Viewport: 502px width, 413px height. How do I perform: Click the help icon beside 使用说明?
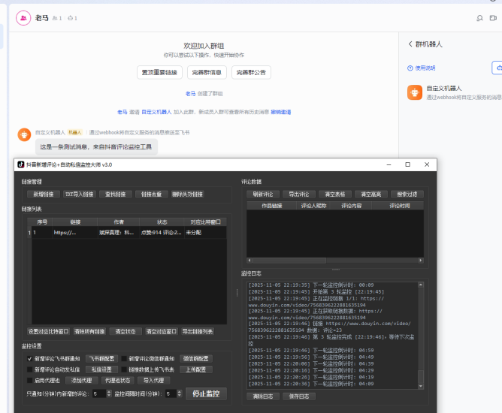410,68
